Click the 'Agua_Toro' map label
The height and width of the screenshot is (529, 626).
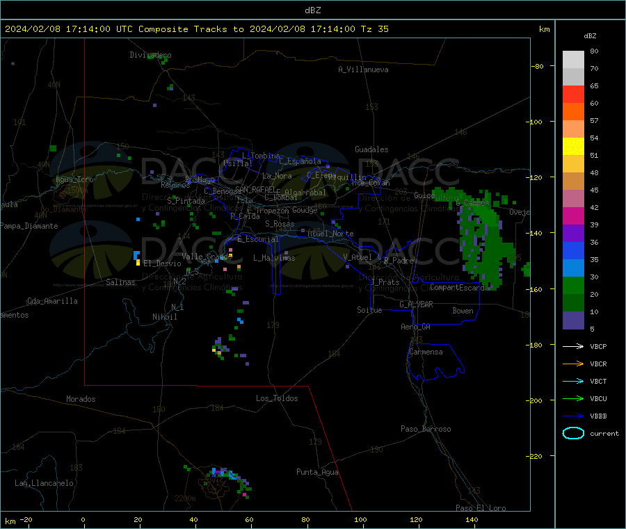pyautogui.click(x=74, y=179)
